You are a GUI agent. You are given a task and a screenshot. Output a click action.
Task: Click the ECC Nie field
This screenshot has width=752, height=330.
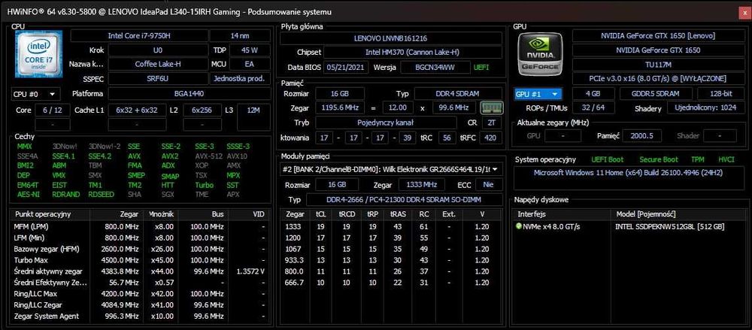490,185
